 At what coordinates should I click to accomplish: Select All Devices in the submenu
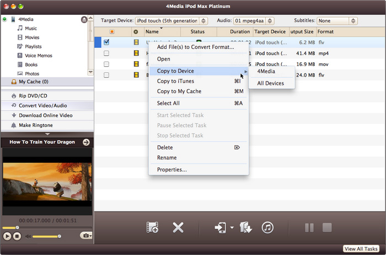[x=271, y=83]
